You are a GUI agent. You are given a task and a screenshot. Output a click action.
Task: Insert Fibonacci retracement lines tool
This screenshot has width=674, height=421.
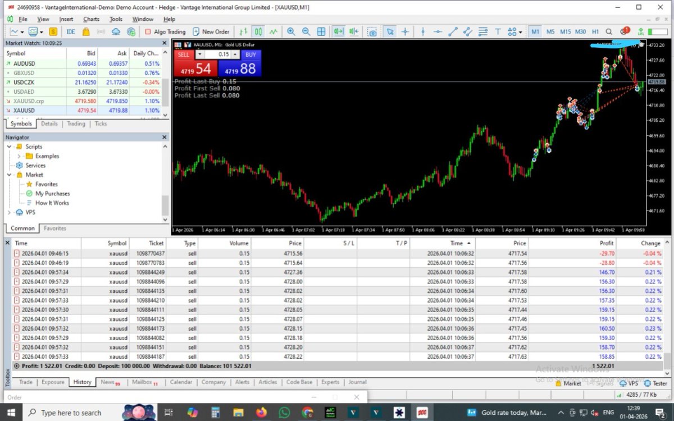[x=483, y=32]
